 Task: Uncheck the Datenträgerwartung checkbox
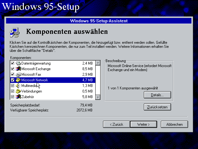point(12,63)
